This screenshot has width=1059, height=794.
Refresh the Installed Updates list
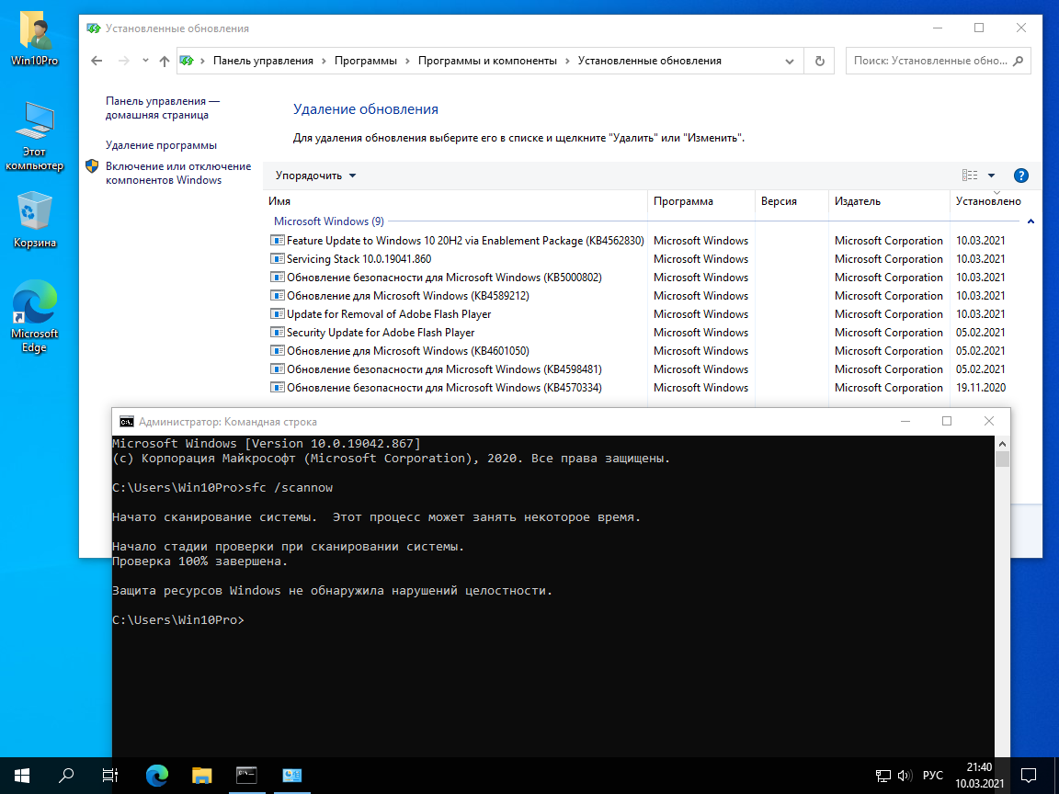pyautogui.click(x=819, y=61)
